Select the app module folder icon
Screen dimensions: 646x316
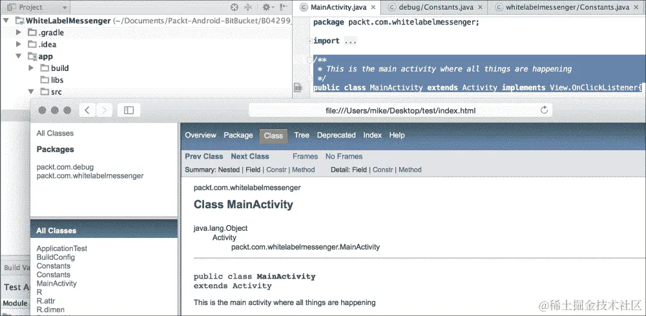pyautogui.click(x=32, y=56)
